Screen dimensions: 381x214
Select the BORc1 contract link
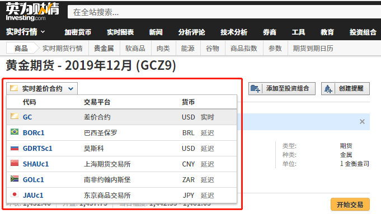click(x=34, y=133)
